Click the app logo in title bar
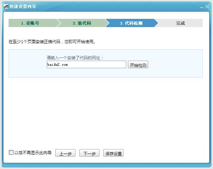 (6, 6)
